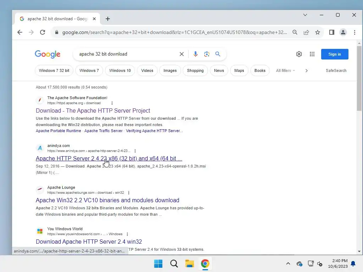The image size is (363, 272).
Task: Click the vertical scrollbar thumb
Action: [x=359, y=78]
